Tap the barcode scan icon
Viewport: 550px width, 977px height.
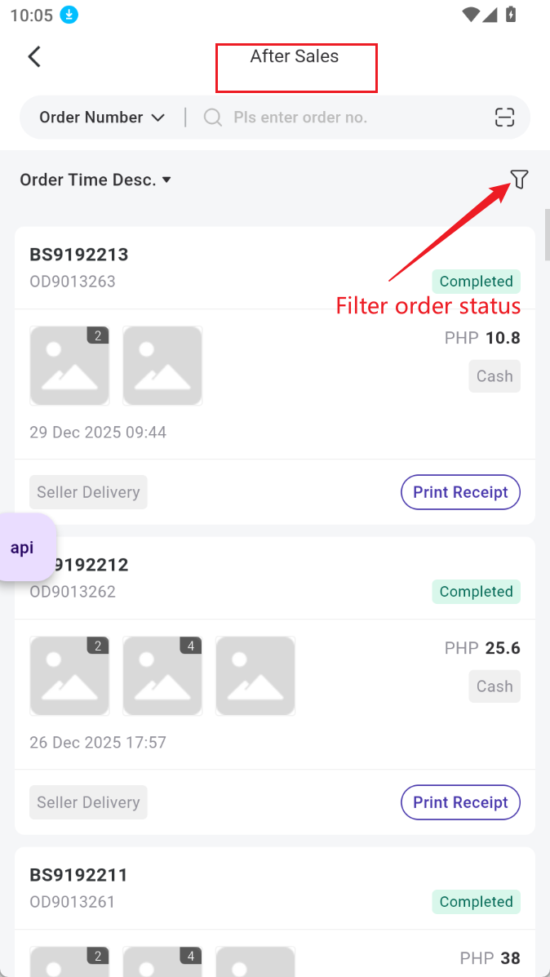(x=505, y=118)
